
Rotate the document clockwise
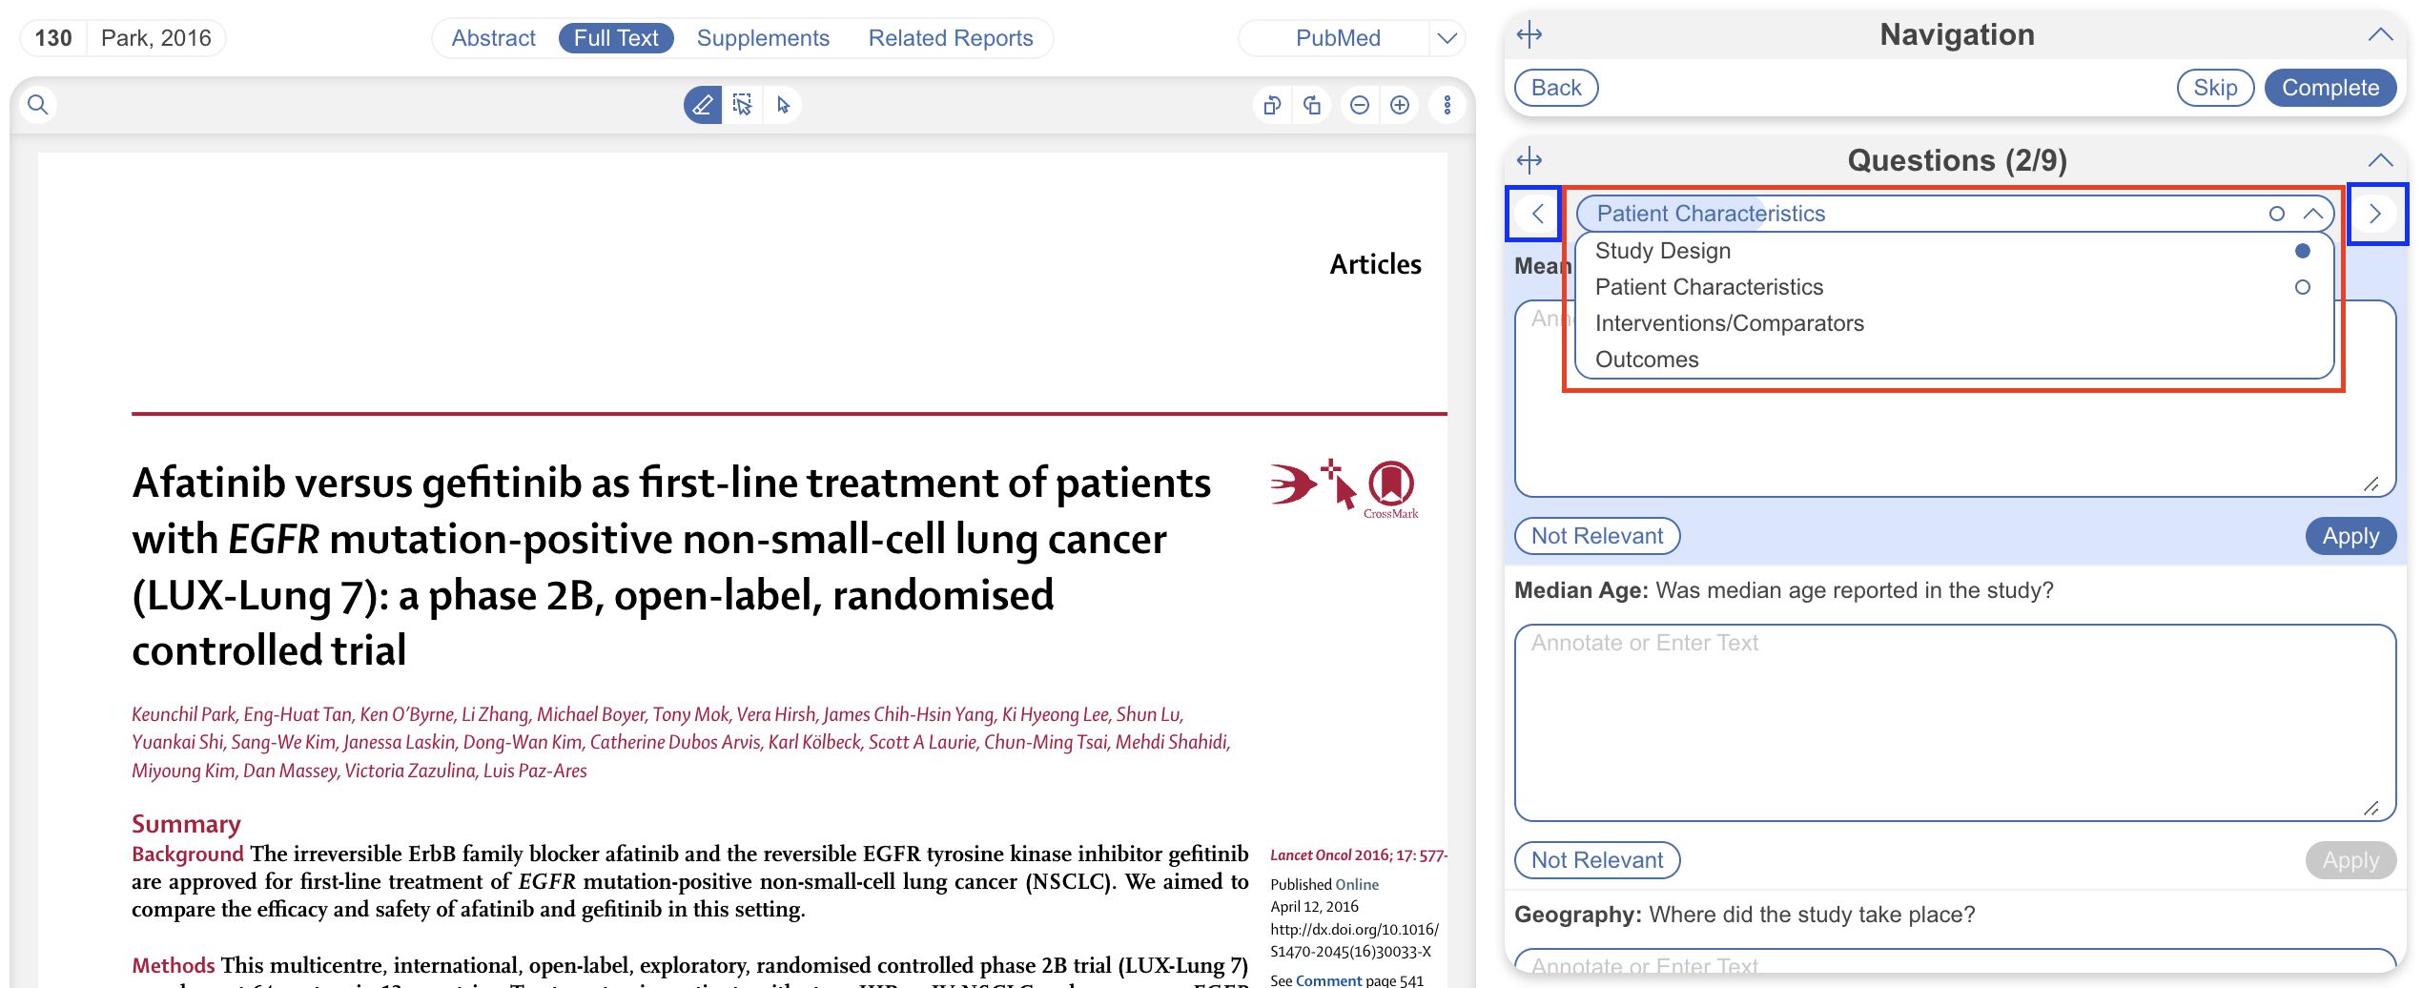point(1312,105)
